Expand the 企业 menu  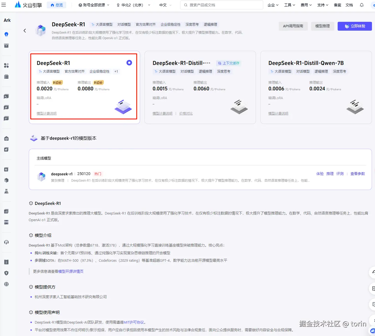[x=273, y=5]
